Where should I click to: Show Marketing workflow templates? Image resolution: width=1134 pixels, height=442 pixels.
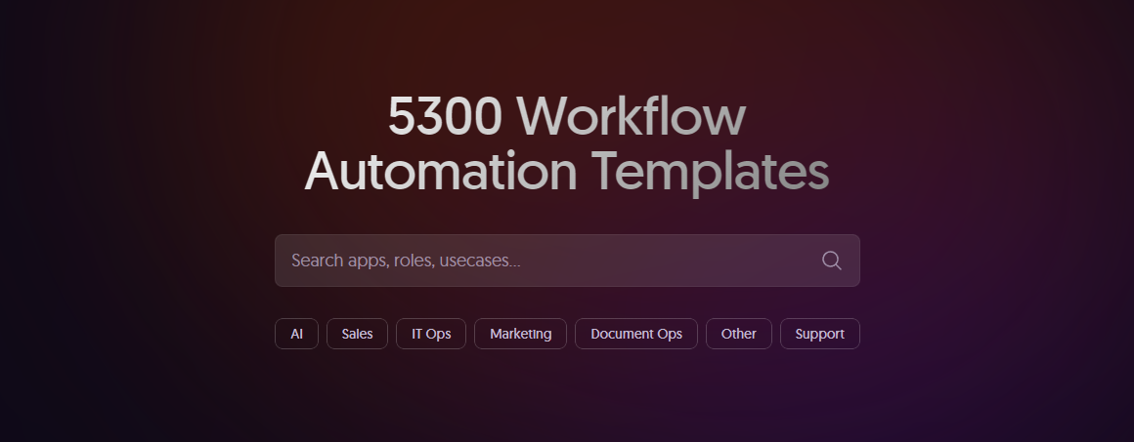tap(520, 334)
